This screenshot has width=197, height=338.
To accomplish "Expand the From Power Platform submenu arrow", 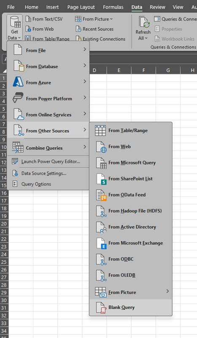I will (x=85, y=97).
